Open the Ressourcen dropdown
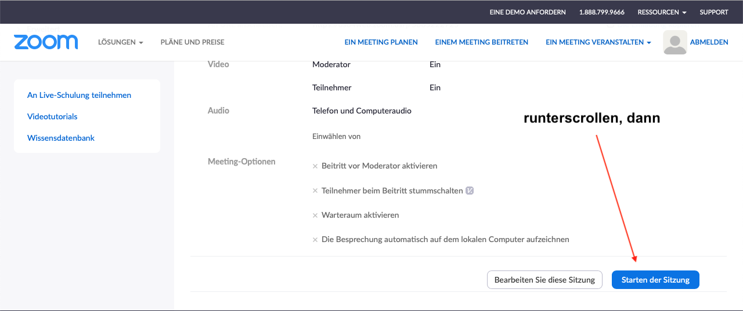Screen dimensions: 743x311 click(662, 12)
